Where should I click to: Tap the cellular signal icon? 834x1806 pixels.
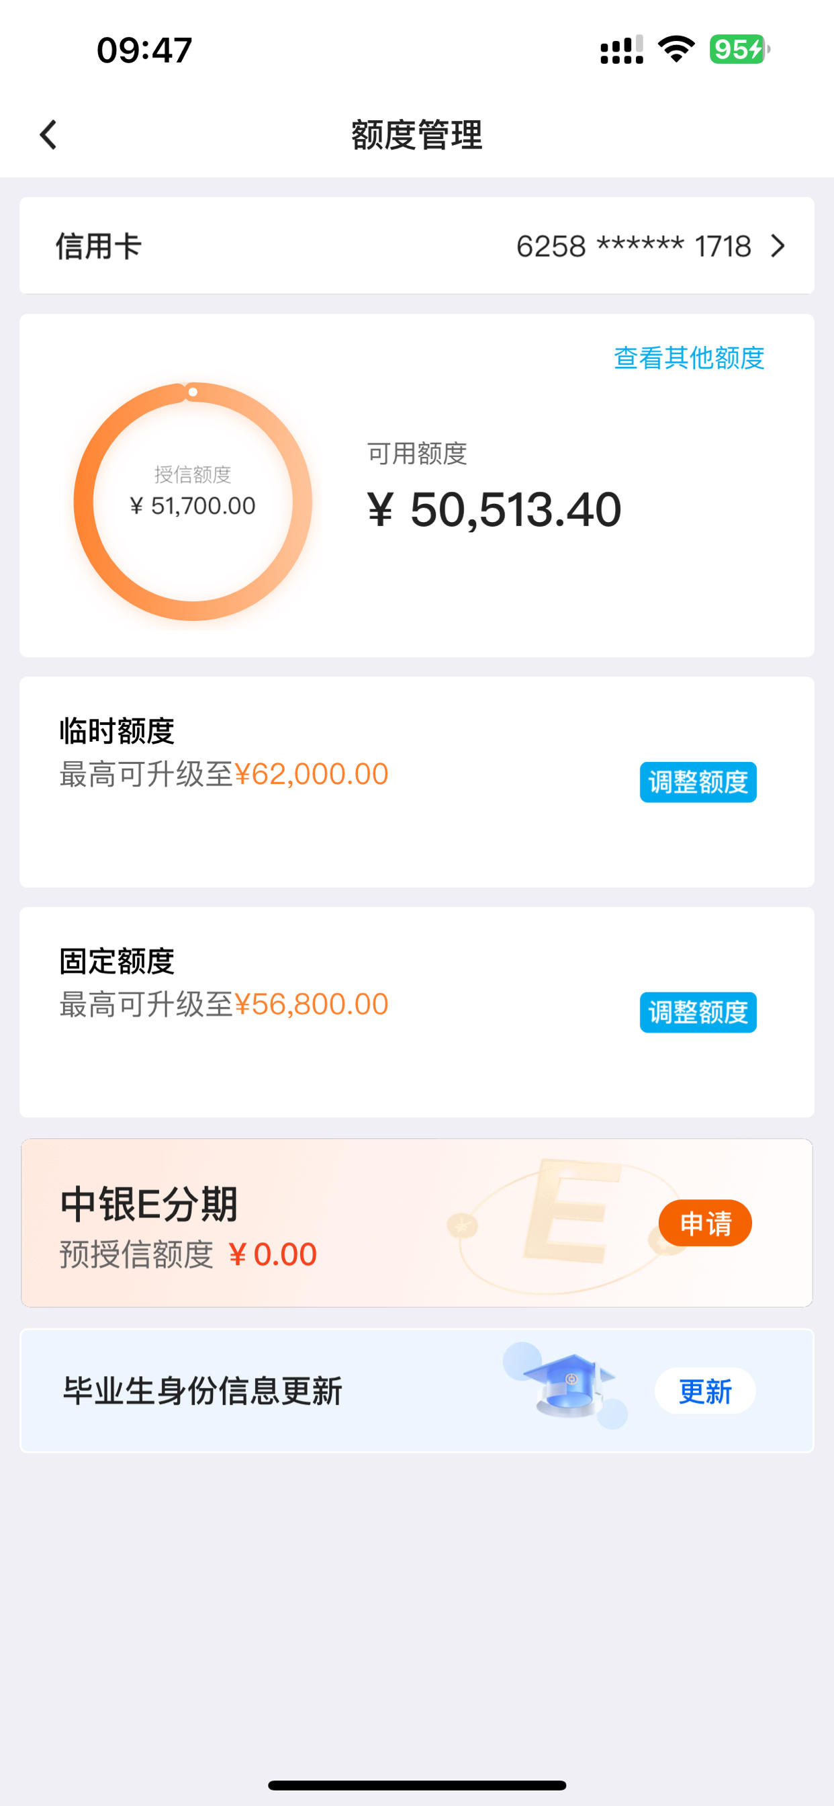point(622,50)
